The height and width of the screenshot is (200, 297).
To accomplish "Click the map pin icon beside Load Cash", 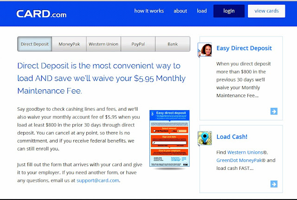I will [205, 138].
